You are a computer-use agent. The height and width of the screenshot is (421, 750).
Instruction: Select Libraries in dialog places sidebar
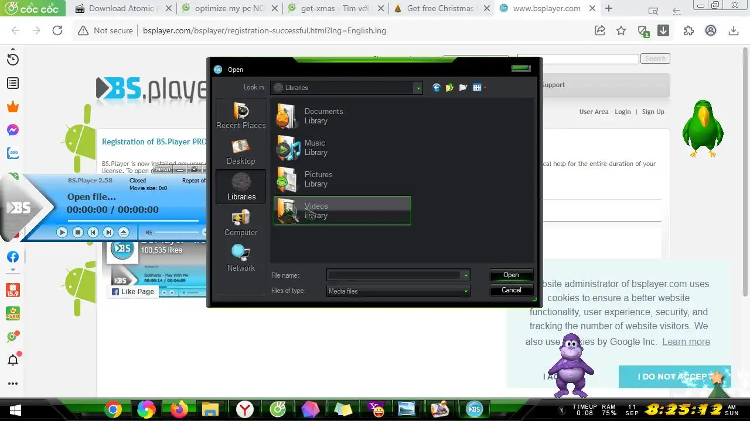click(x=241, y=187)
